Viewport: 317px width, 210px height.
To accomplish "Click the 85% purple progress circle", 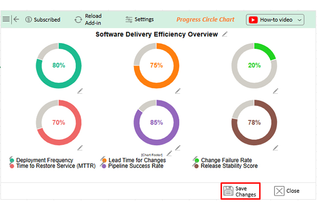I will coord(157,122).
